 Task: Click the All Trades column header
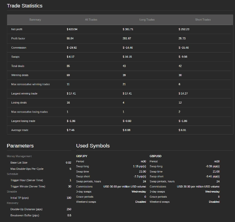(x=91, y=20)
